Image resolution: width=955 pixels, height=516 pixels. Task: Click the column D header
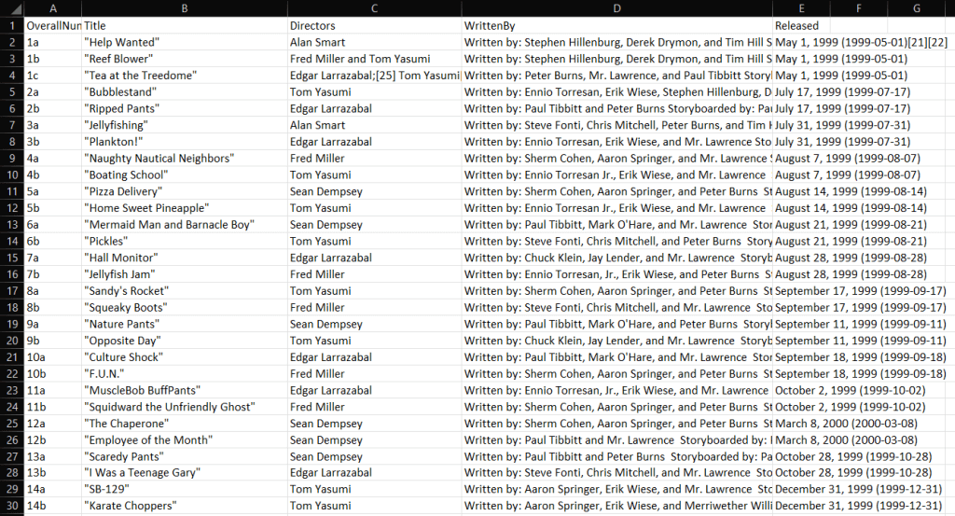click(617, 8)
